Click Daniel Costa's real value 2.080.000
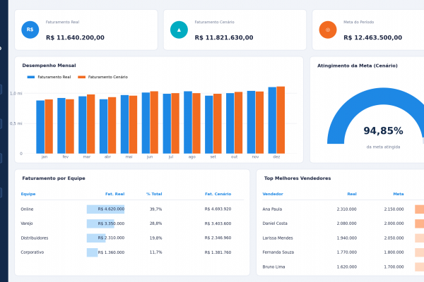424x282 pixels. (x=347, y=223)
